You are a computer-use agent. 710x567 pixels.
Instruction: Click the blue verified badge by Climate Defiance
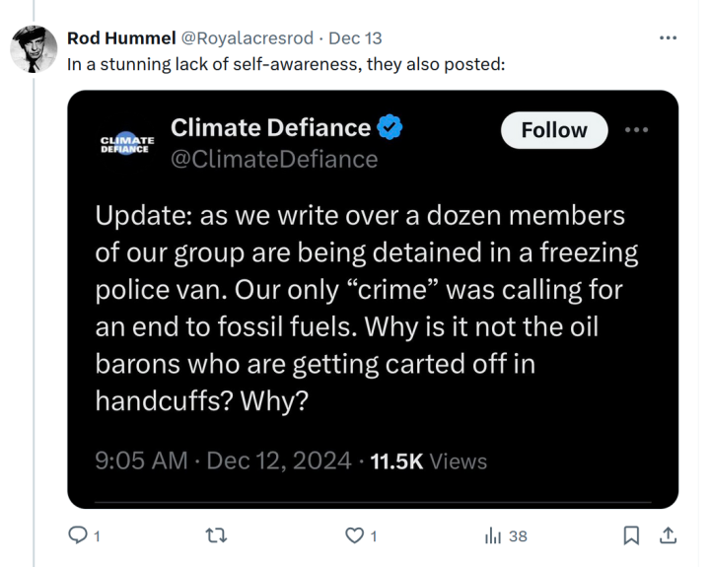[391, 128]
